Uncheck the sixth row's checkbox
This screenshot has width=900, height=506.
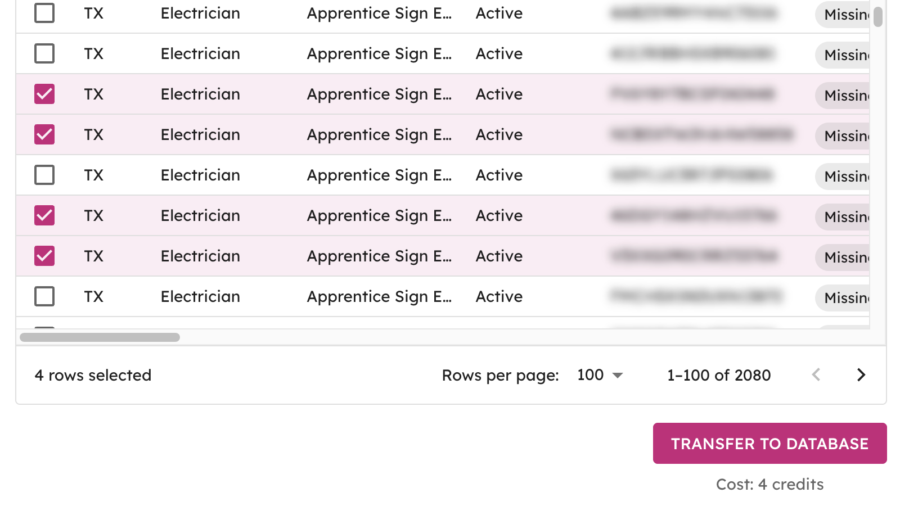tap(44, 215)
